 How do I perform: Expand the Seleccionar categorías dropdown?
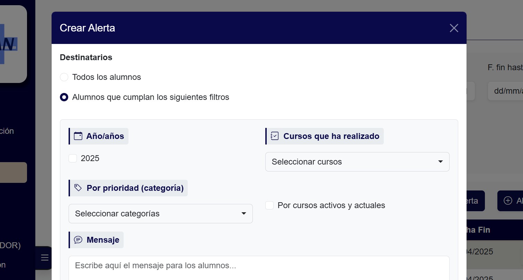point(161,214)
